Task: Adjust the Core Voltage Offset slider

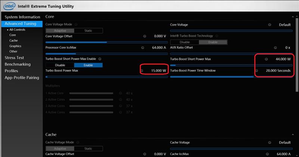Action: (107, 42)
